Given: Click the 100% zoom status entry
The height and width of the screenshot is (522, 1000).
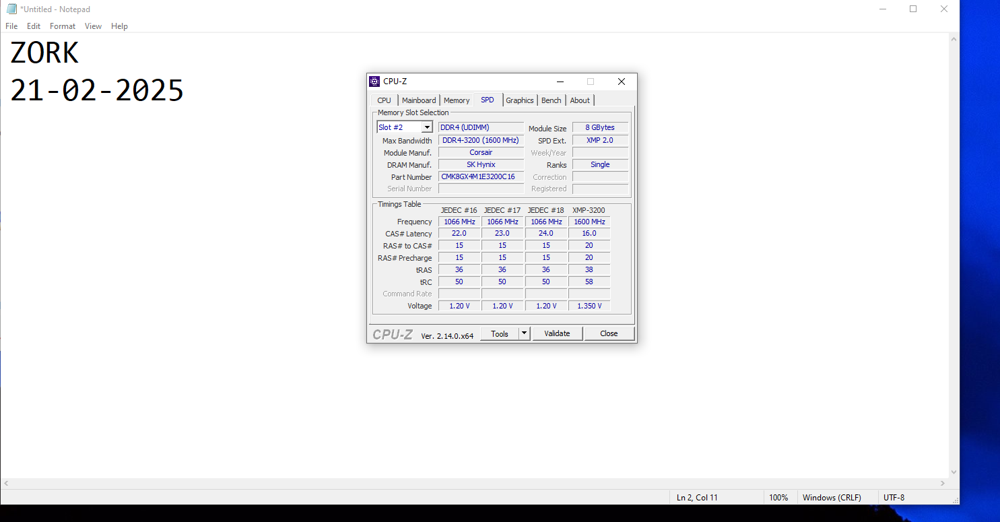Looking at the screenshot, I should 778,498.
